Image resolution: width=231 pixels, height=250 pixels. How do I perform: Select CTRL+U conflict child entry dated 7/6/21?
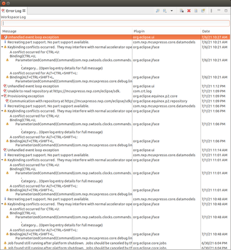pos(115,60)
